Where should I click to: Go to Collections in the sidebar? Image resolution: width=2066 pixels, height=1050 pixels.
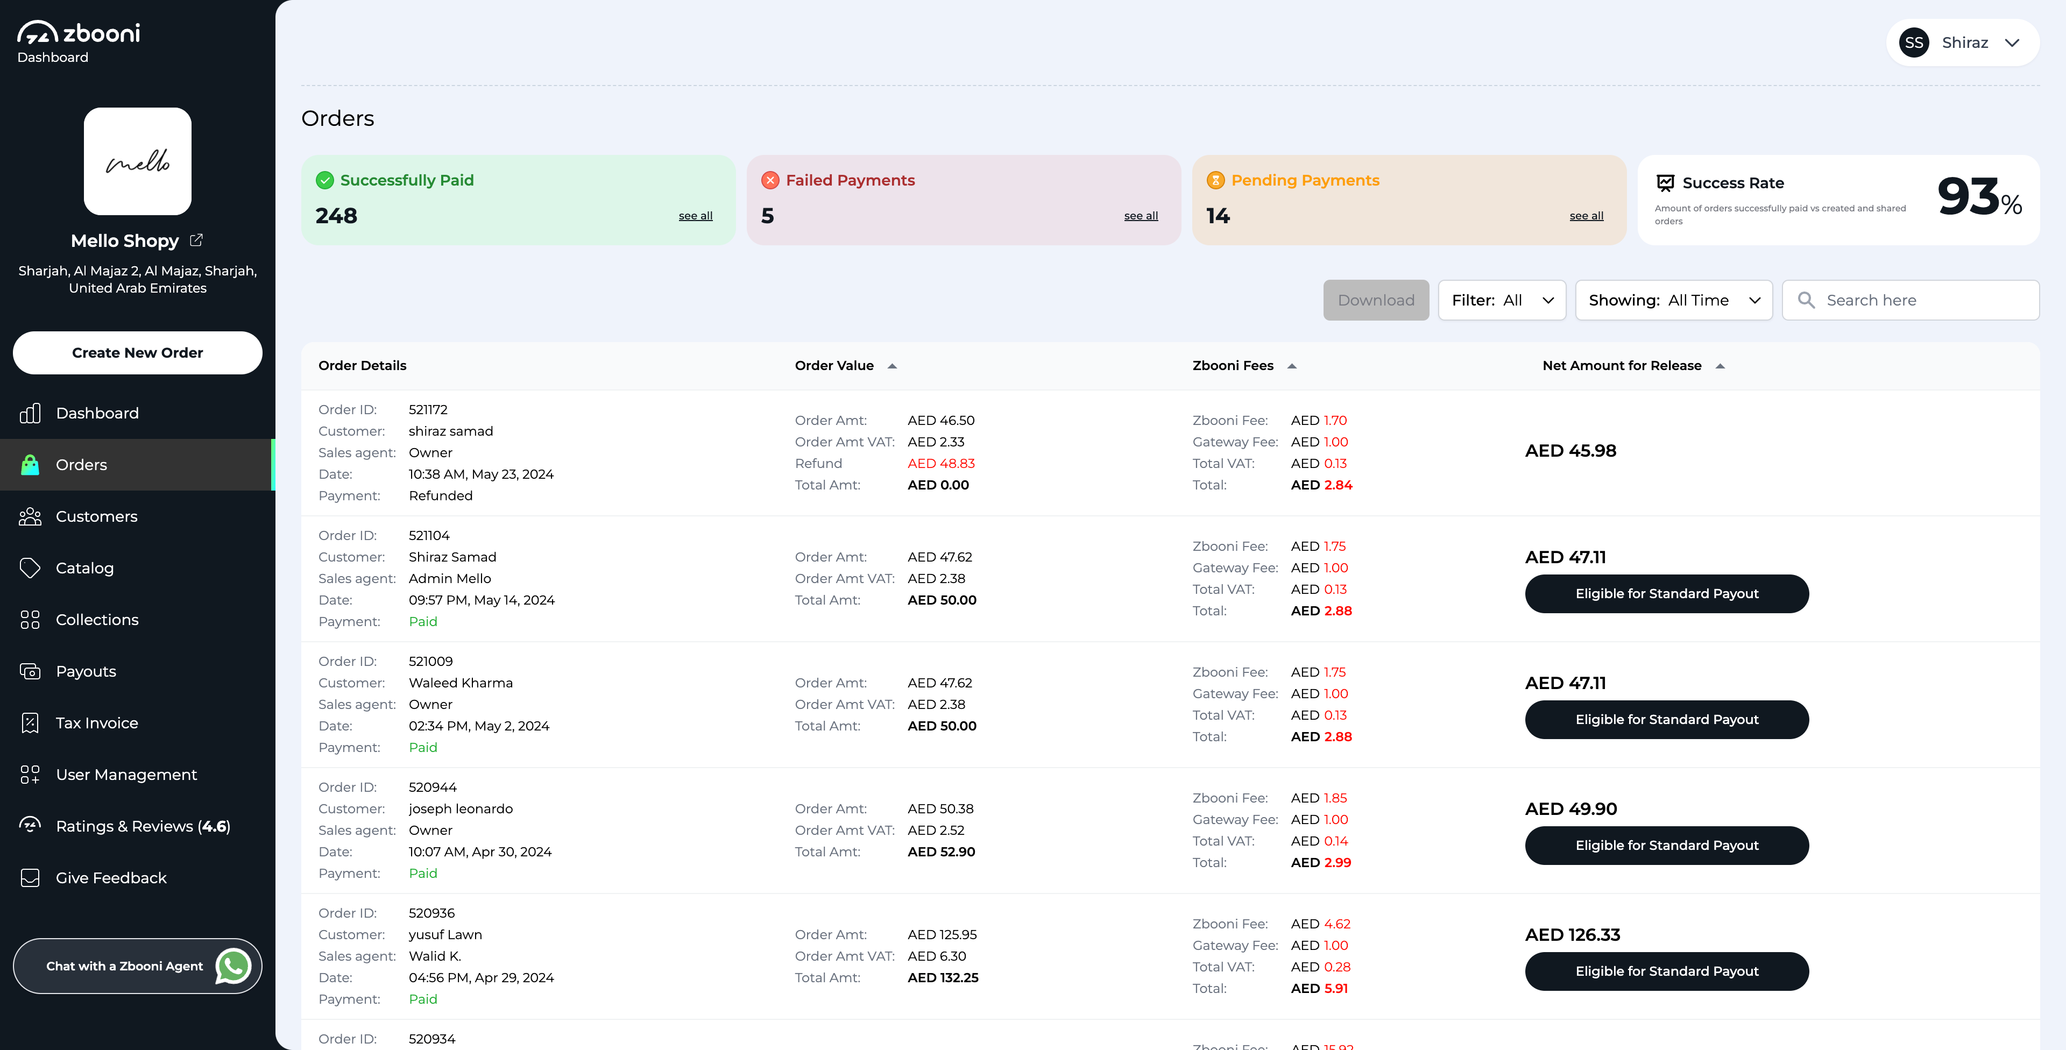pos(97,620)
